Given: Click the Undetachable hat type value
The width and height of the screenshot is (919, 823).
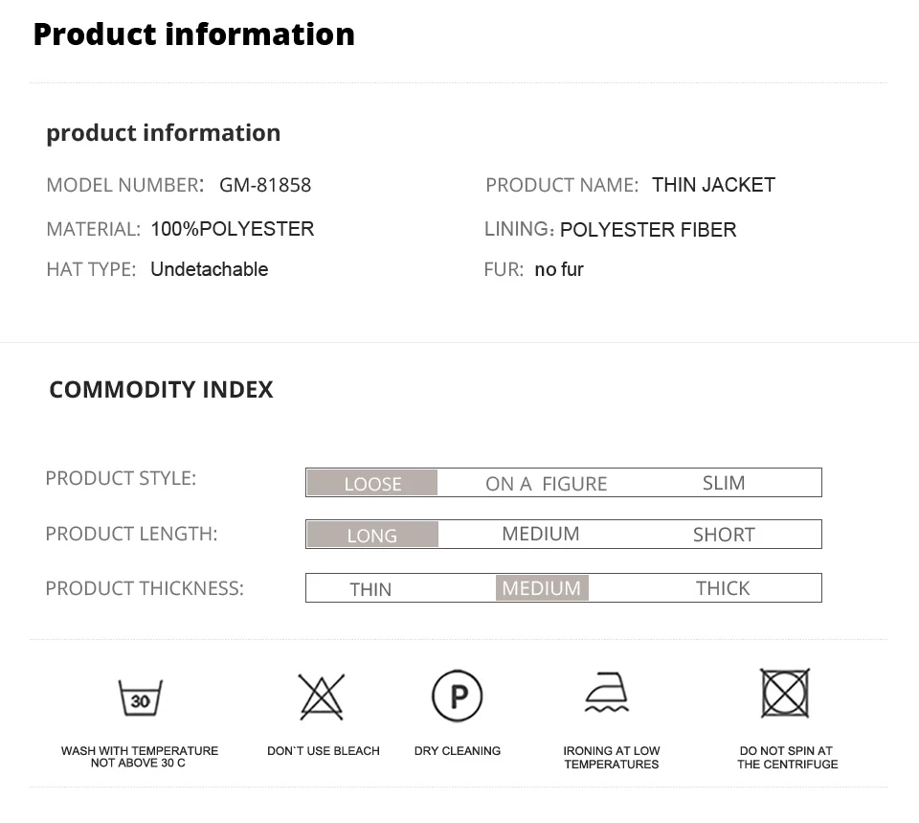Looking at the screenshot, I should click(x=210, y=269).
